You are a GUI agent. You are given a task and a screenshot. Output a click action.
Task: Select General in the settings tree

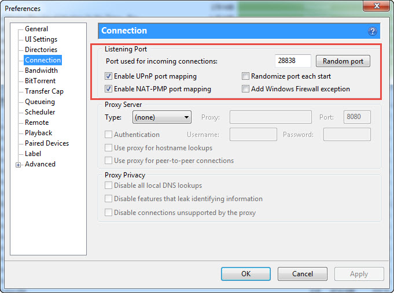tap(36, 29)
